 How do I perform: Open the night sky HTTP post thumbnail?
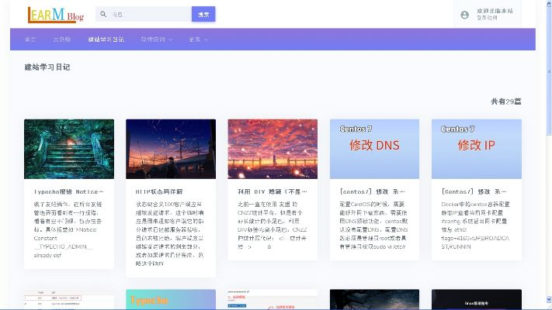(171, 149)
